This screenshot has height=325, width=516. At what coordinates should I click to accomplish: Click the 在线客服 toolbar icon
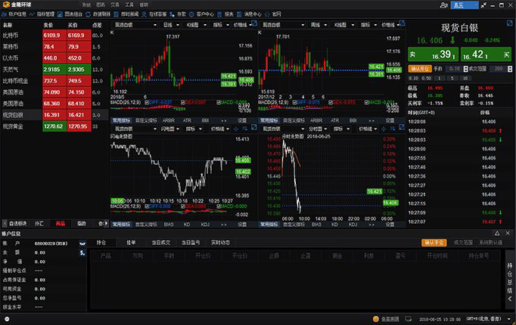pyautogui.click(x=154, y=14)
